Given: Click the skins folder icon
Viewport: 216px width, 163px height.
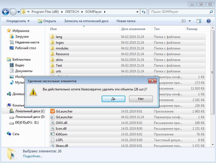Looking at the screenshot, I should click(52, 60).
